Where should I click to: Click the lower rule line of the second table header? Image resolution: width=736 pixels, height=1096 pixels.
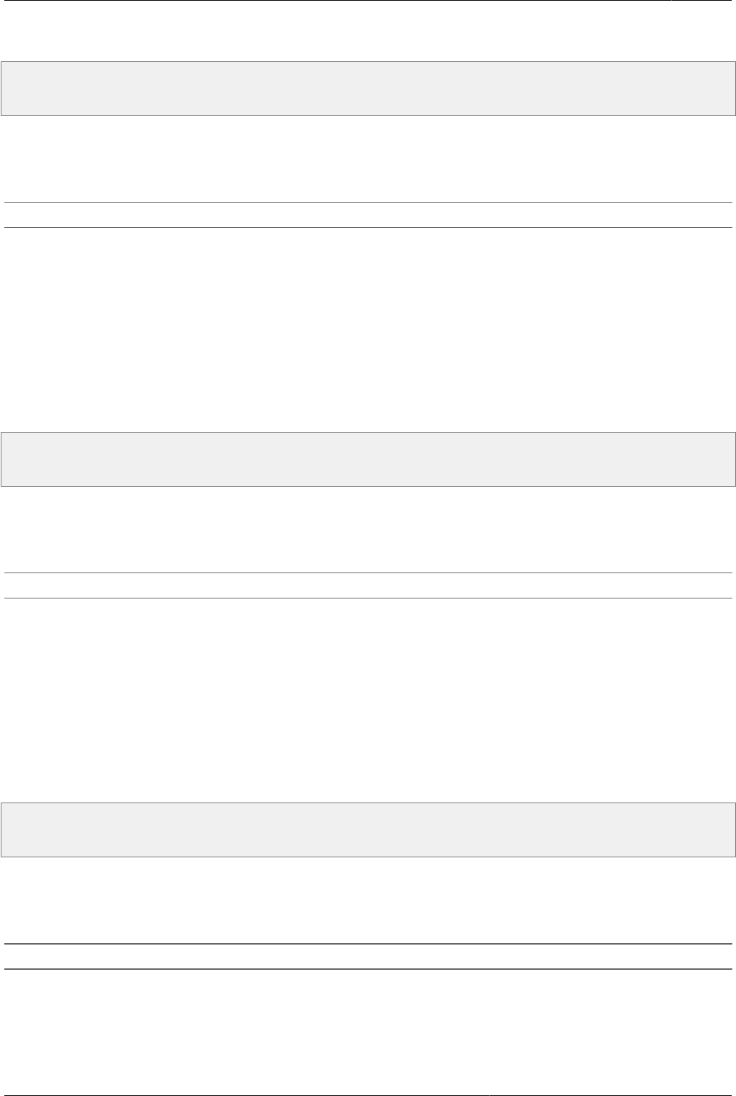click(x=367, y=598)
